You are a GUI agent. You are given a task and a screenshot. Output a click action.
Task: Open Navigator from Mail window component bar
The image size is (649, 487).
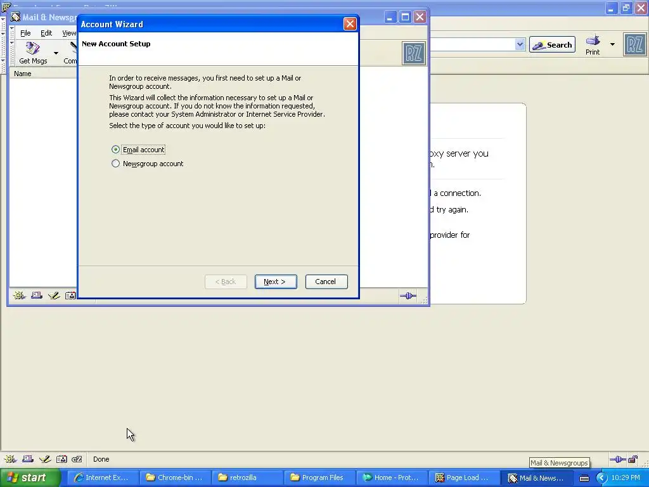(x=19, y=295)
